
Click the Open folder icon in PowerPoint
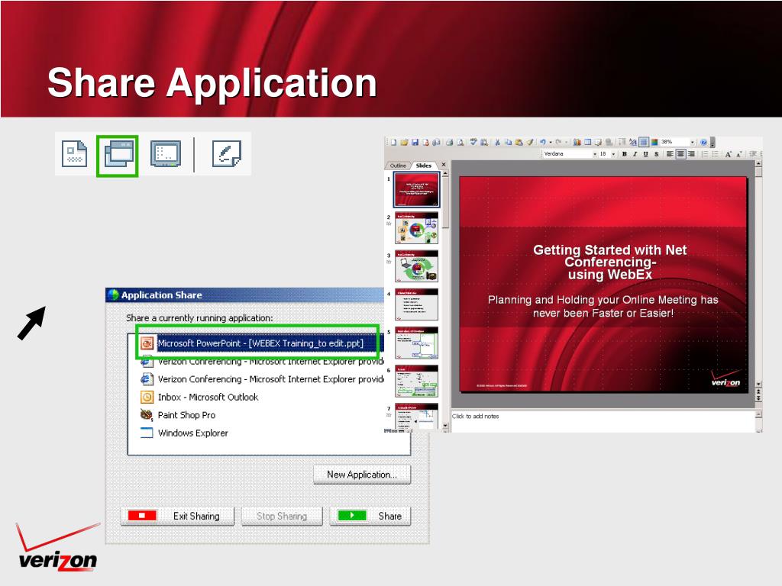pos(404,142)
